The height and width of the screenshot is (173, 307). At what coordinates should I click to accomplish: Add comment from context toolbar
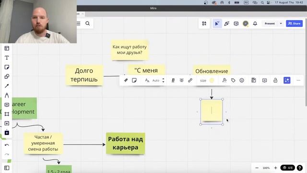[x=264, y=80]
